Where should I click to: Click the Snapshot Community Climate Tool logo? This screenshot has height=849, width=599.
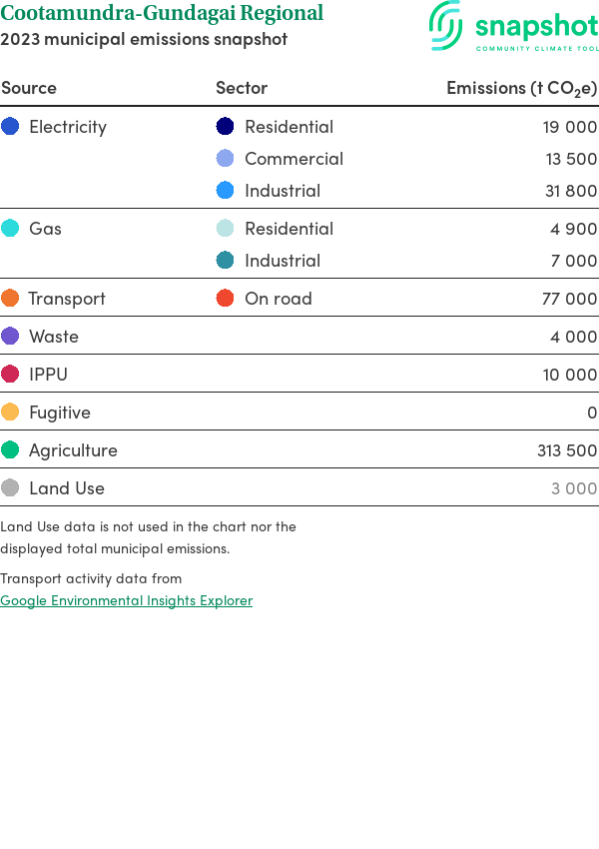(514, 26)
